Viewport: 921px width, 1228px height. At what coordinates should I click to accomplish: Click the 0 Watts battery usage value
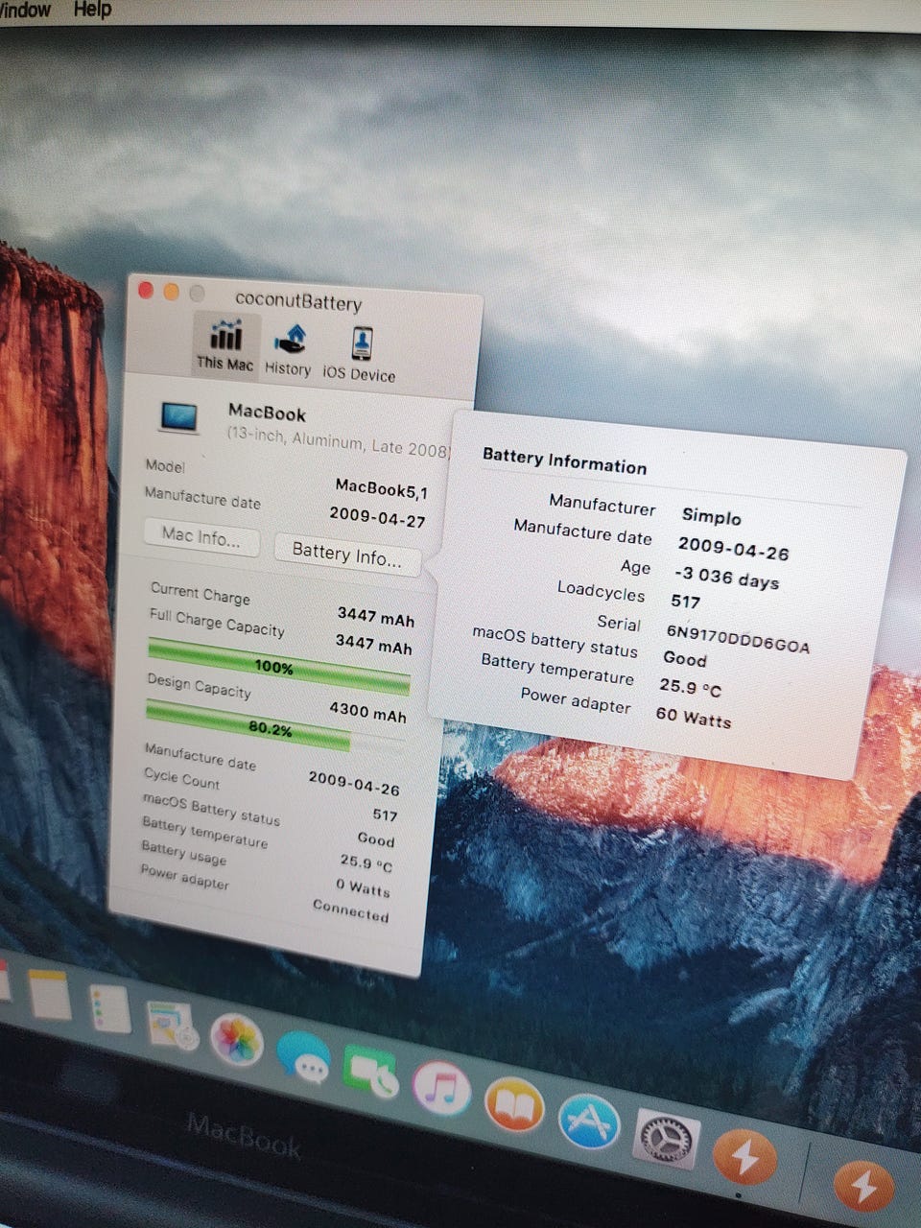coord(364,887)
